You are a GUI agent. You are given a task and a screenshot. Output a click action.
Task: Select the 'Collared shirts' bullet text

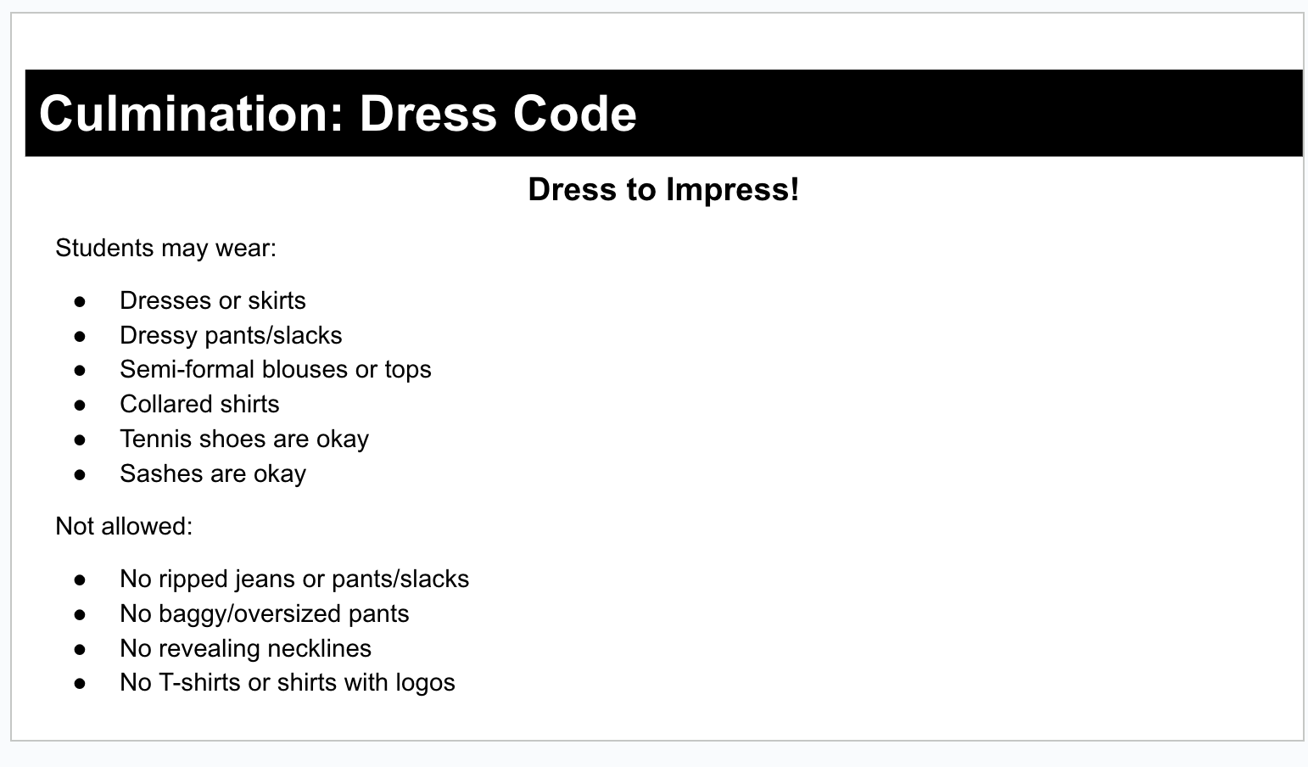[x=199, y=404]
